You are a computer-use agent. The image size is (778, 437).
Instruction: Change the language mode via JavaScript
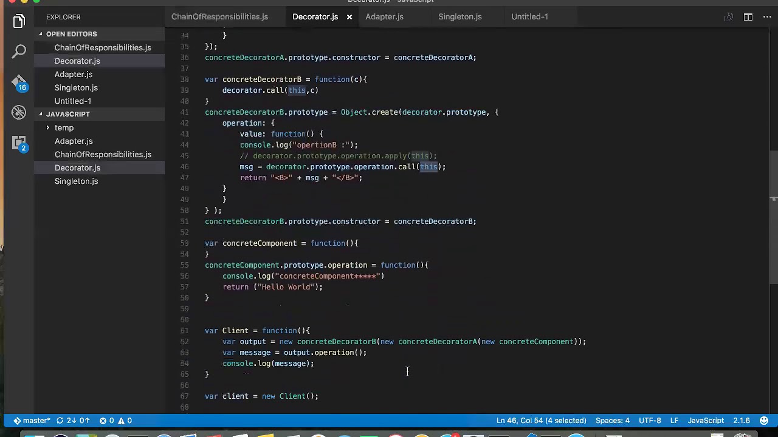pos(706,421)
